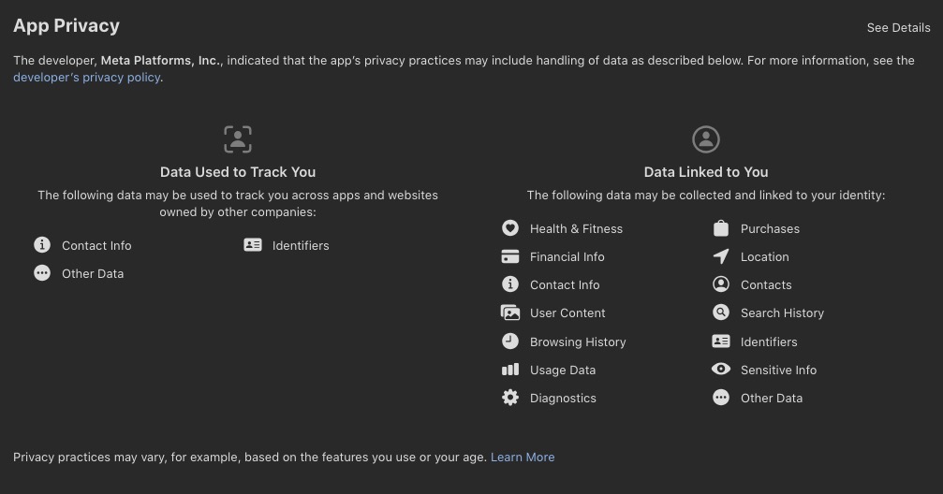Click the Health & Fitness heart icon
Screen dimensions: 943x494
coord(510,227)
